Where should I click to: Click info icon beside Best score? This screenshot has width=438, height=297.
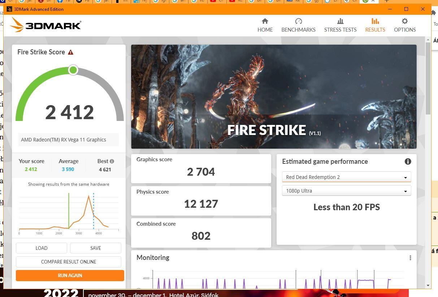(112, 161)
